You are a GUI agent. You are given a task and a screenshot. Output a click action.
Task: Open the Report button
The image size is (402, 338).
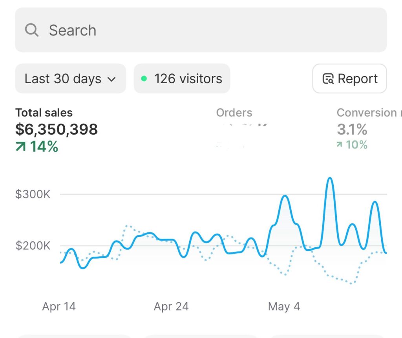[349, 79]
